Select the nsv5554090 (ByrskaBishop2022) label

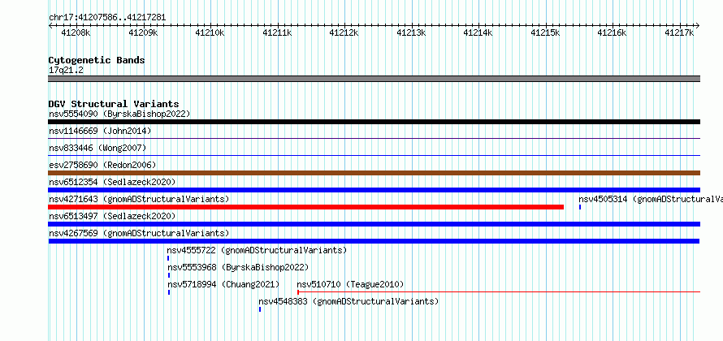click(119, 114)
